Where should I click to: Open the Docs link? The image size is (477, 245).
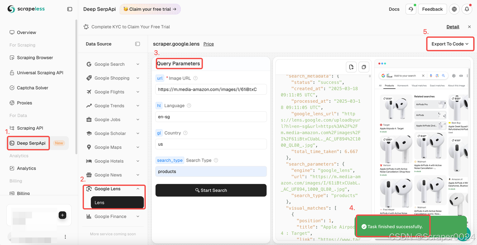394,9
